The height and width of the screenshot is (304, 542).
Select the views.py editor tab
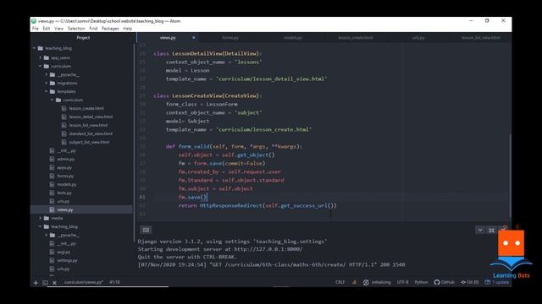coord(168,37)
